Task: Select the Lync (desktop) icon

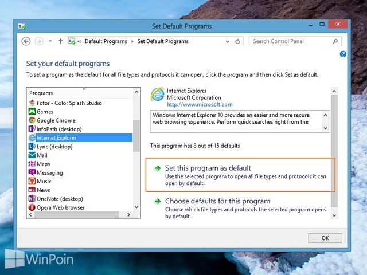Action: point(32,147)
